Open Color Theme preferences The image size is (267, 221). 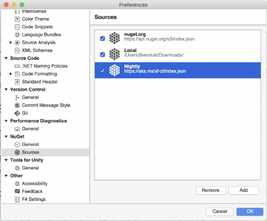click(36, 19)
